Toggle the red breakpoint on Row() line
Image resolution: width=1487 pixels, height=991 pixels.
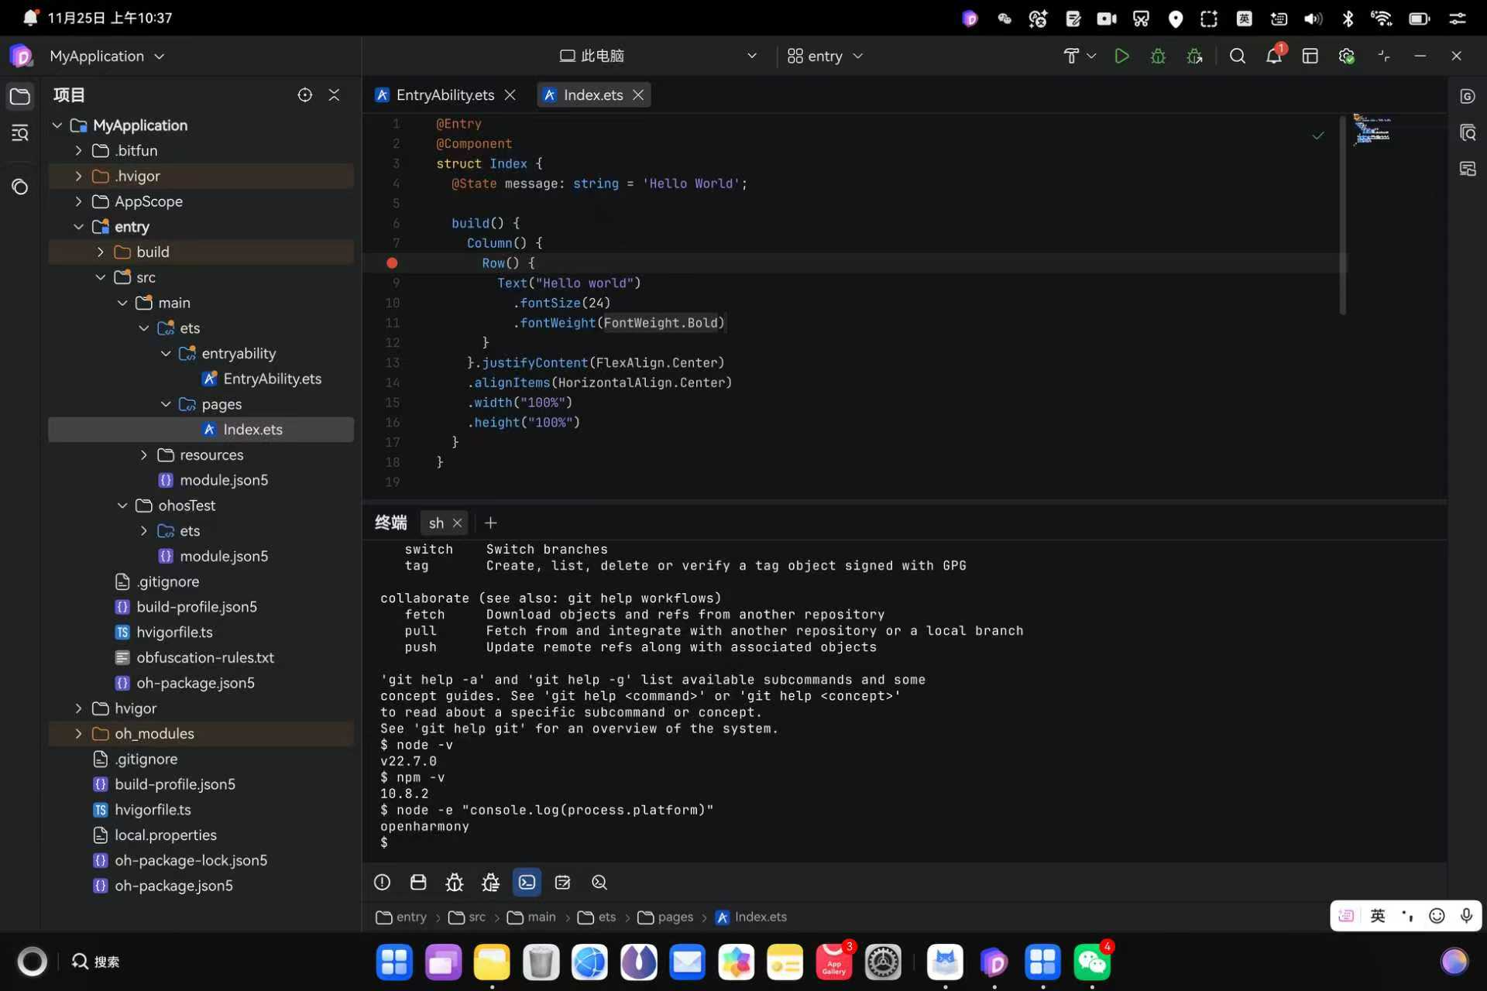[x=392, y=263]
